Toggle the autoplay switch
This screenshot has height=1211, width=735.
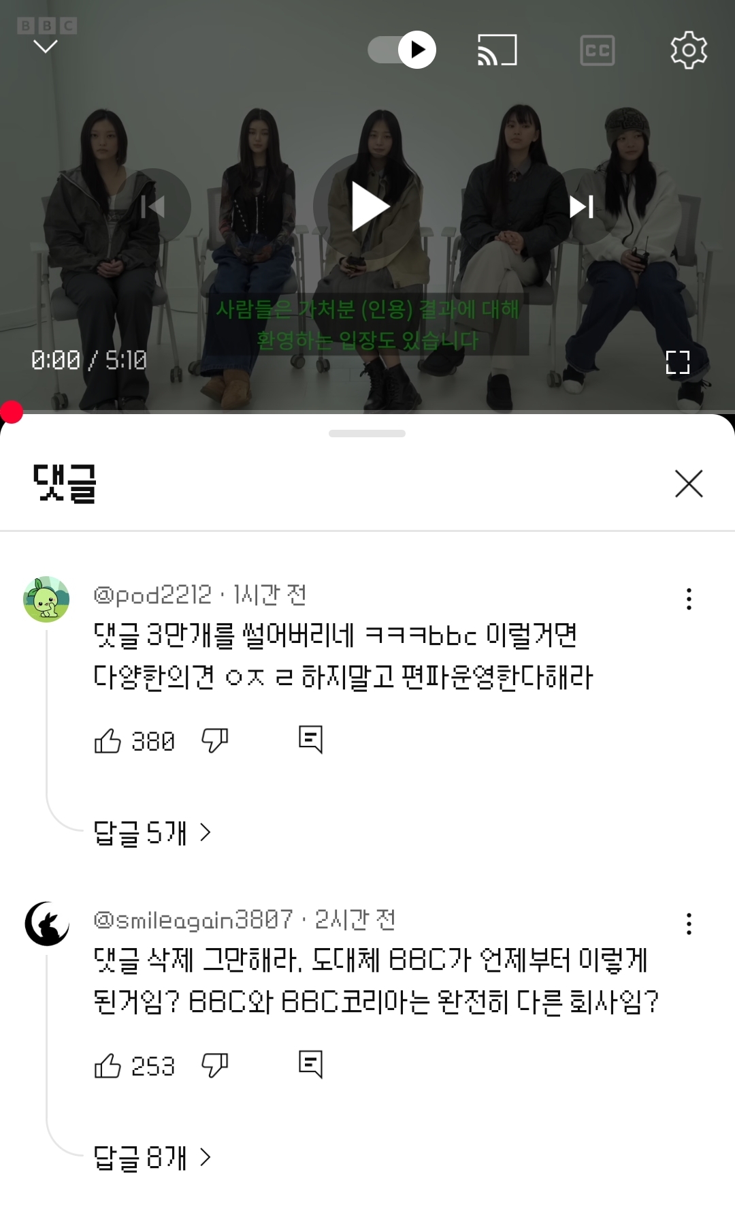click(x=402, y=50)
